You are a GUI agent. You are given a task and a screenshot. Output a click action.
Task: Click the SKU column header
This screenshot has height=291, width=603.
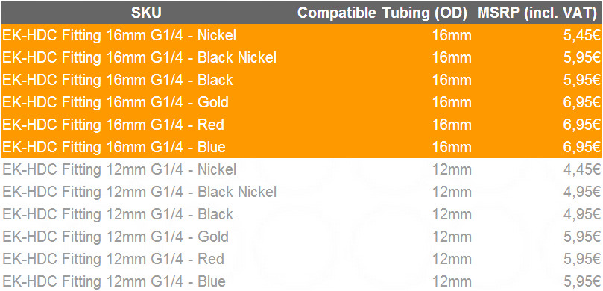pyautogui.click(x=146, y=13)
